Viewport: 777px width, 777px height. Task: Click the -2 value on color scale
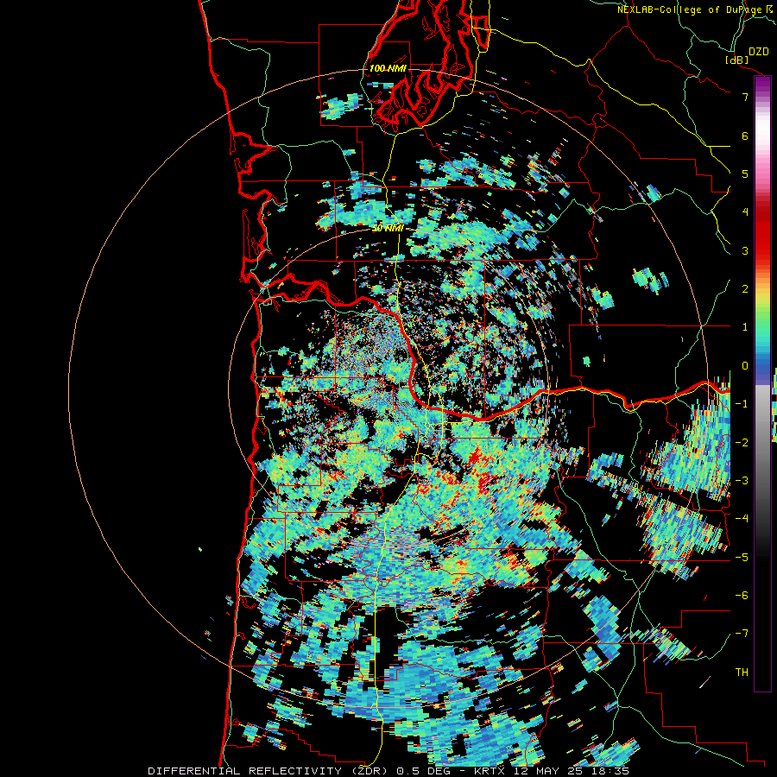tap(742, 443)
